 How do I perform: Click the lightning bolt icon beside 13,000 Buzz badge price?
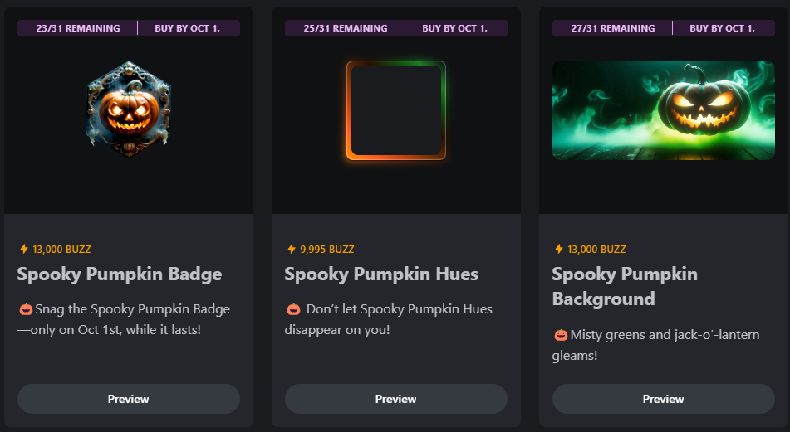point(24,249)
